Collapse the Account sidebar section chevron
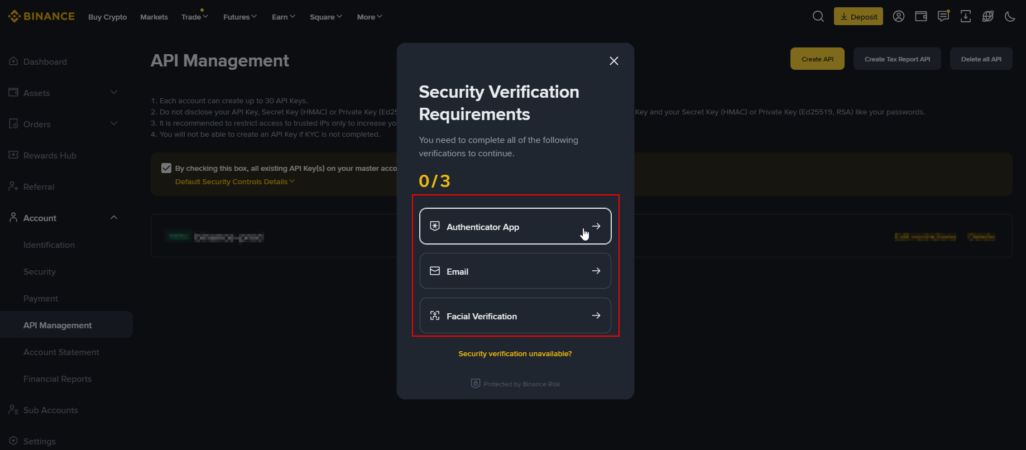The height and width of the screenshot is (450, 1026). point(114,217)
